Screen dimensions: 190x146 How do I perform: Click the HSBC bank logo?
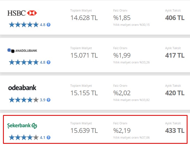22,13
